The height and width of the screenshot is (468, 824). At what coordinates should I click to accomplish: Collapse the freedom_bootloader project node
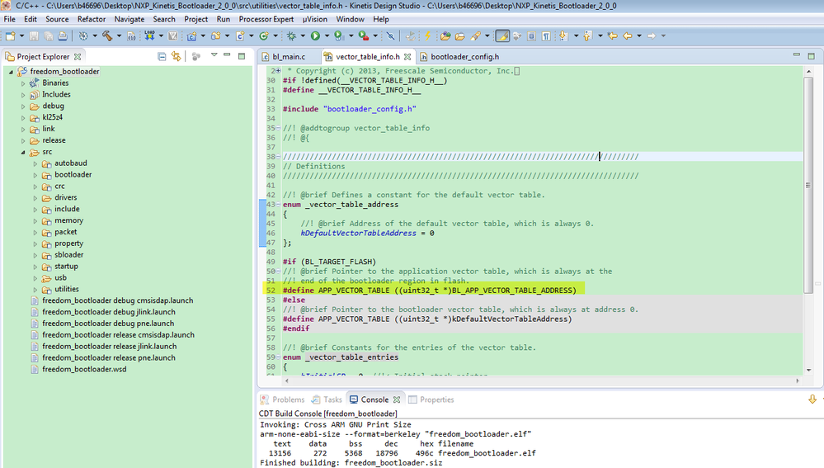[11, 72]
